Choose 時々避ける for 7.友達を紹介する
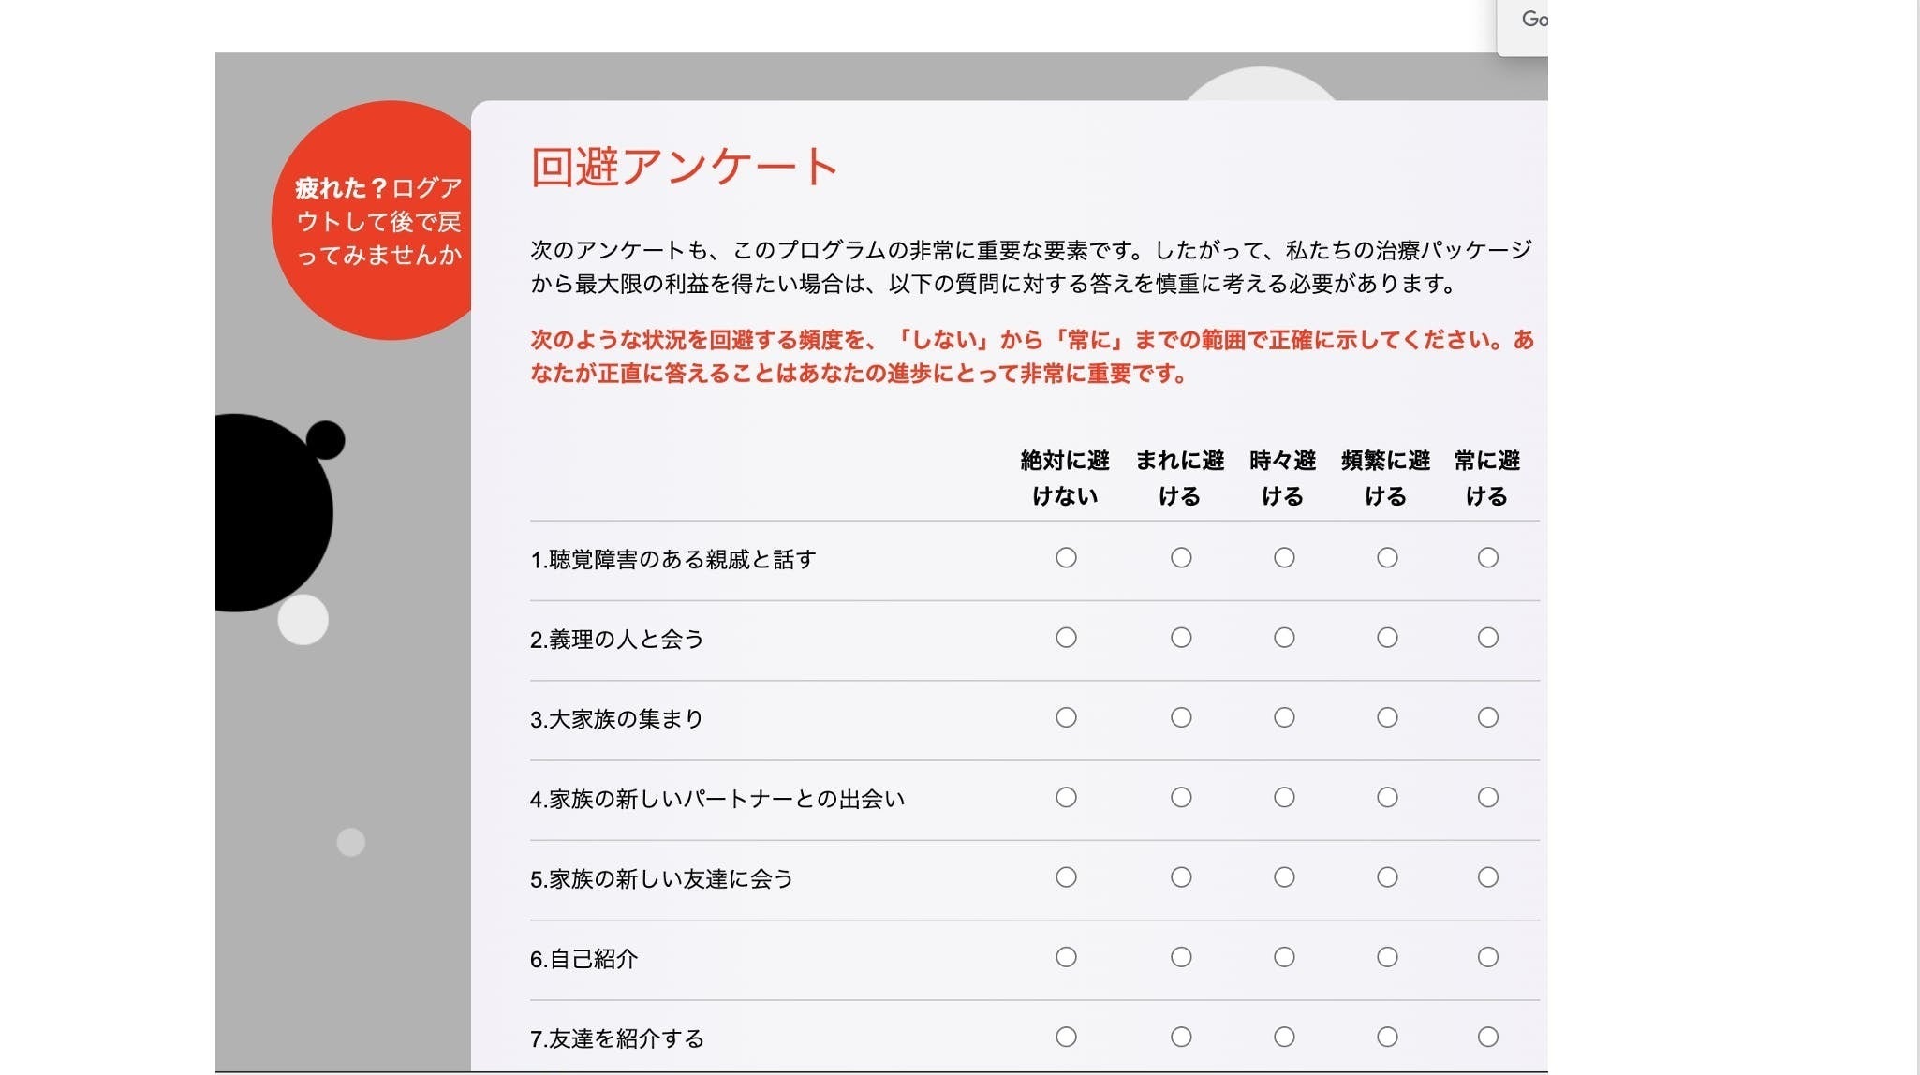Viewport: 1920px width, 1075px height. (1284, 1037)
